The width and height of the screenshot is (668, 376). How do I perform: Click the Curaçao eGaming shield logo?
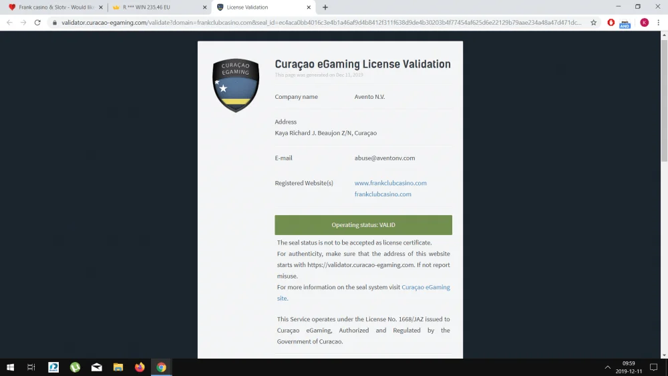236,85
